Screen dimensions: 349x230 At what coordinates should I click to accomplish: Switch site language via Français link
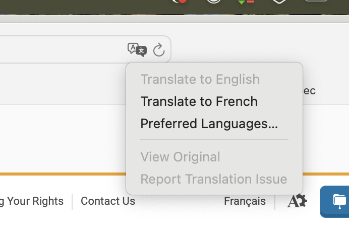click(x=245, y=201)
